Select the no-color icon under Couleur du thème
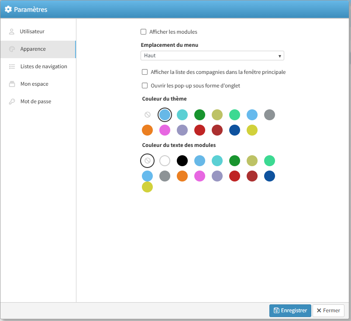The width and height of the screenshot is (351, 321). 148,115
